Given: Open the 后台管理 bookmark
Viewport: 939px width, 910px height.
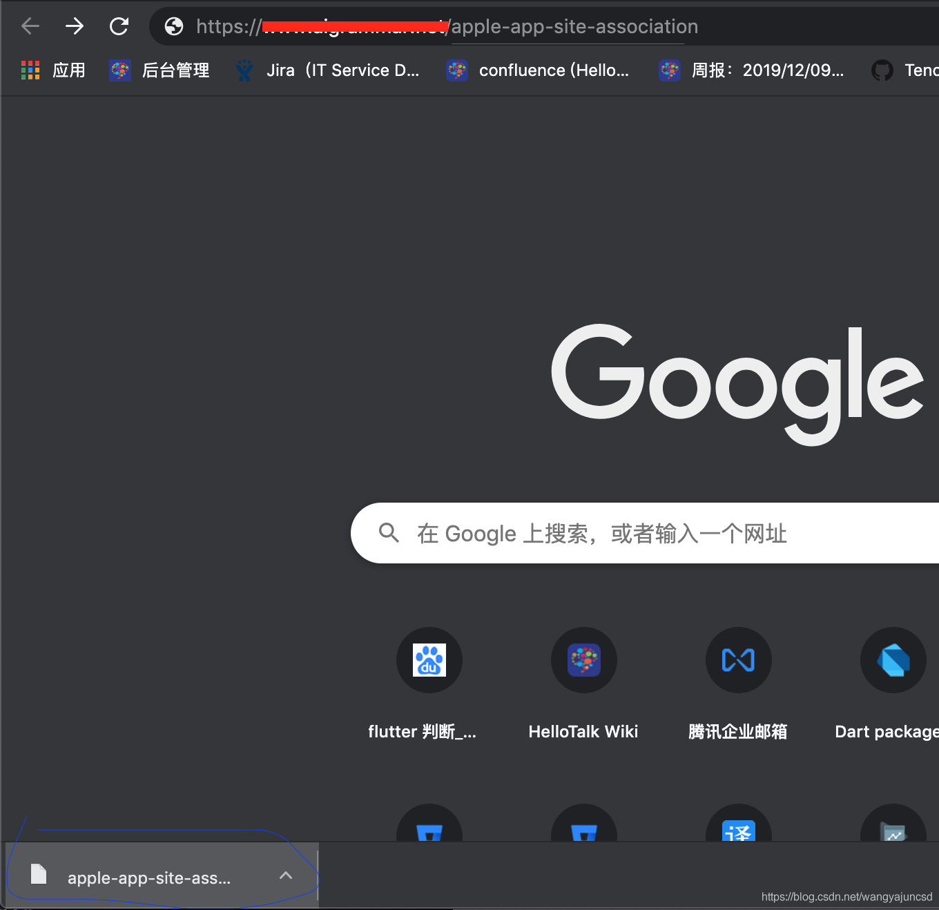Looking at the screenshot, I should (159, 70).
